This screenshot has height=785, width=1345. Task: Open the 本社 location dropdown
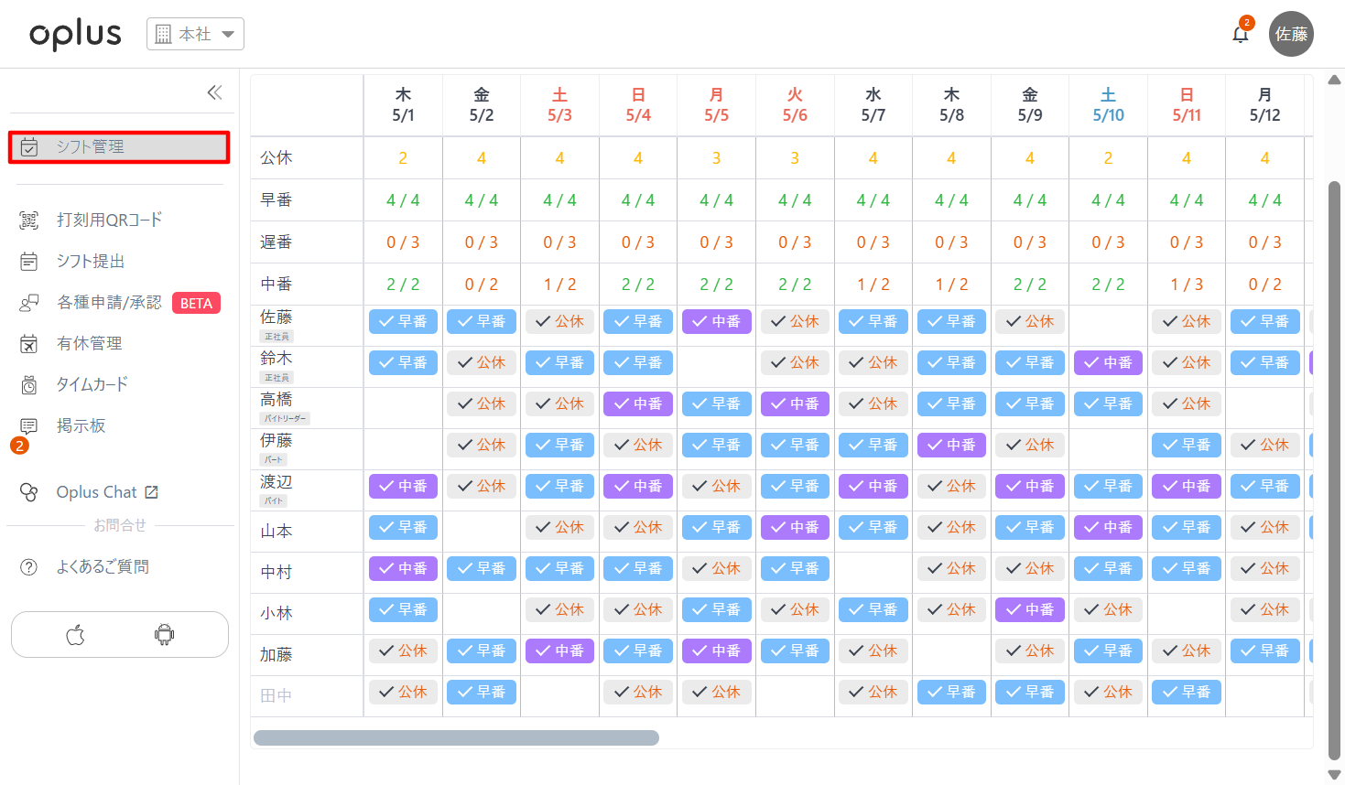[195, 34]
